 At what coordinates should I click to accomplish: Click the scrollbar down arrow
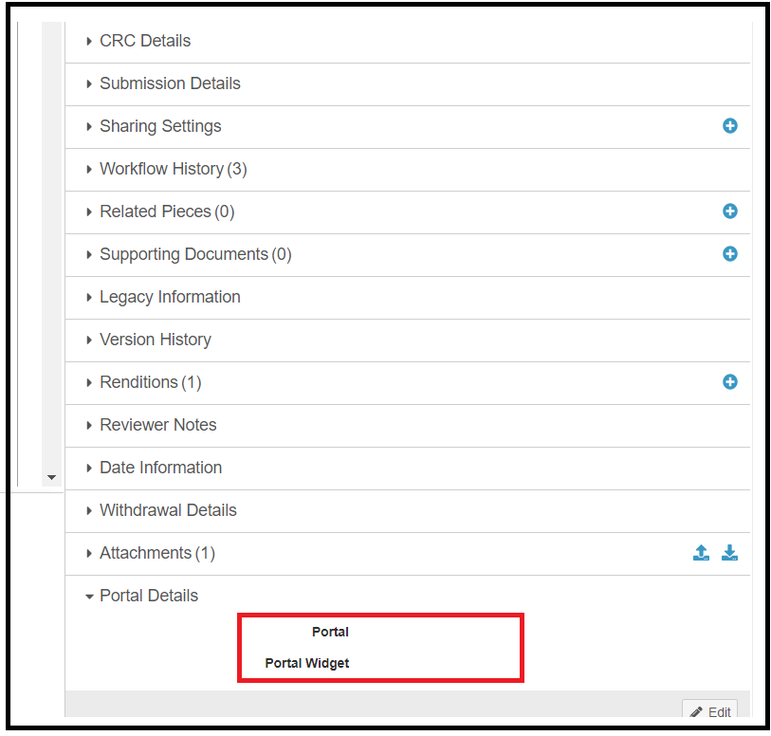[51, 477]
